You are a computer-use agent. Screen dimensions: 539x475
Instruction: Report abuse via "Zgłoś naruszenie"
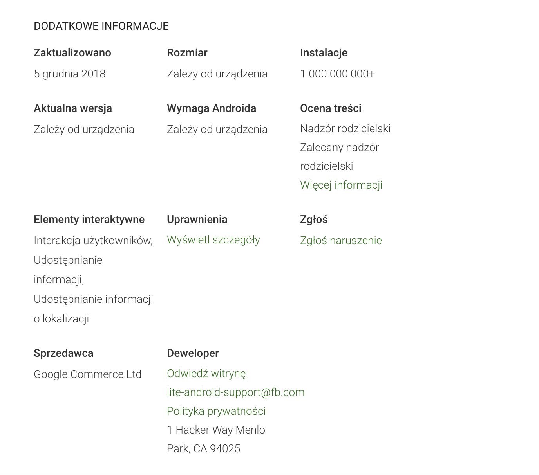[340, 241]
